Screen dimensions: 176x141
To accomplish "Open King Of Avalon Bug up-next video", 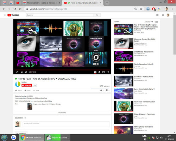I will pyautogui.click(x=146, y=27).
